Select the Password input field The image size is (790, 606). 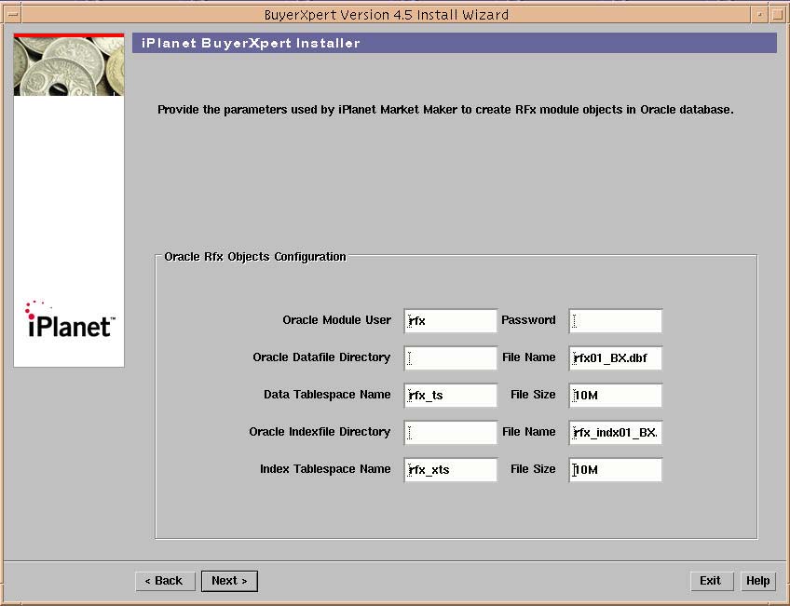tap(615, 320)
